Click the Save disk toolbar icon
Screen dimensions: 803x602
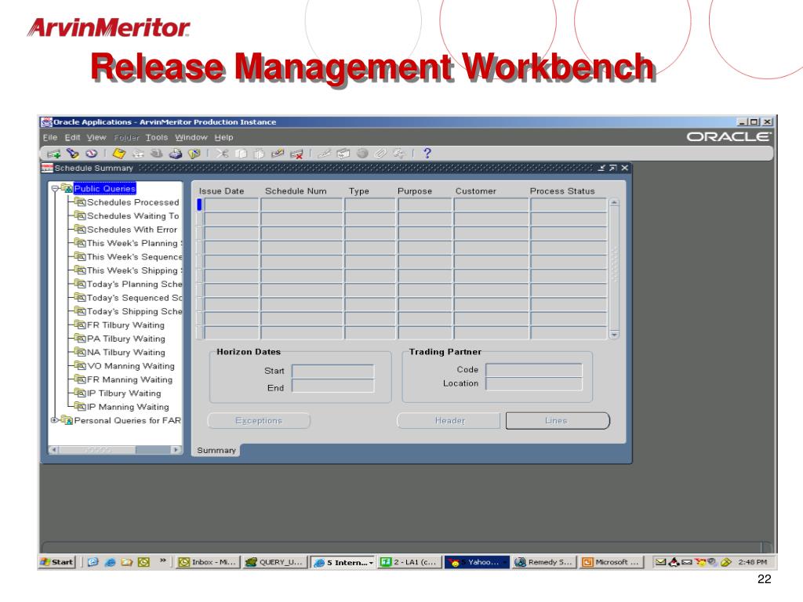tap(119, 154)
